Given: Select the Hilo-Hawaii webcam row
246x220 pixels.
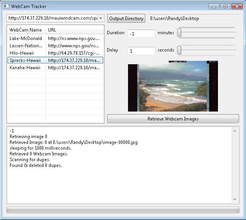Looking at the screenshot, I should point(26,53).
